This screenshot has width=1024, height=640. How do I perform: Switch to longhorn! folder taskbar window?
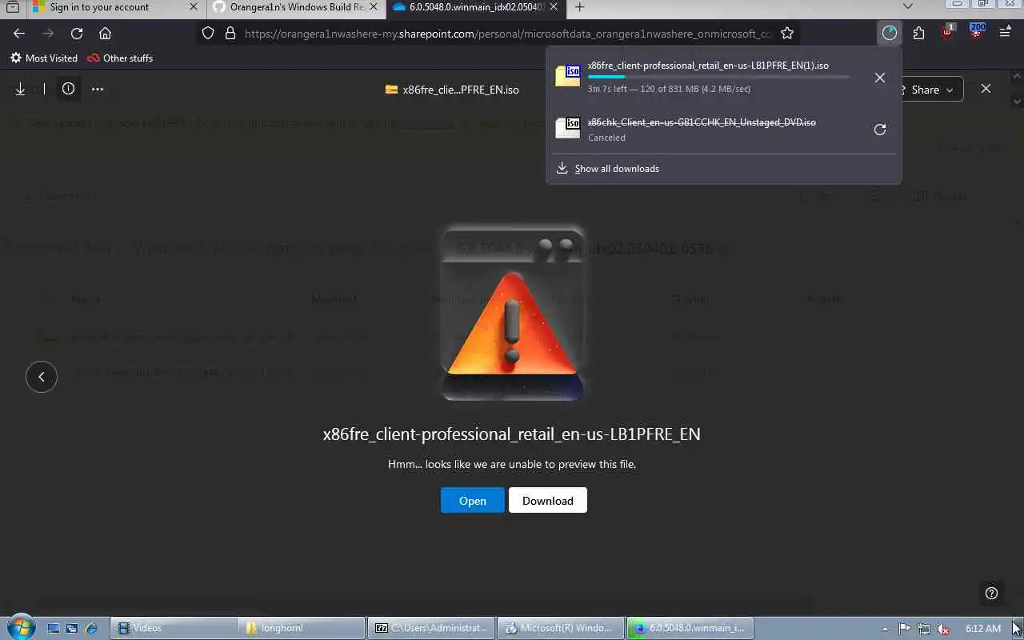tap(302, 628)
